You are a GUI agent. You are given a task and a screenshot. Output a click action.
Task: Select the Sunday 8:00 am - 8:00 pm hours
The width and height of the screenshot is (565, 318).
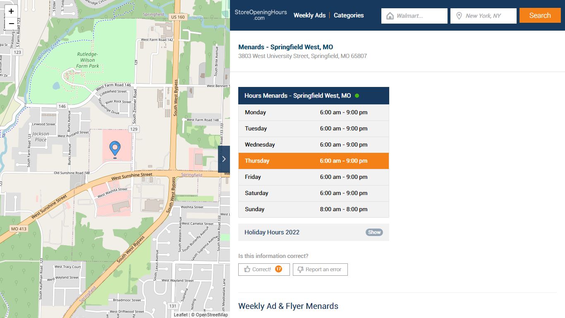(x=344, y=209)
